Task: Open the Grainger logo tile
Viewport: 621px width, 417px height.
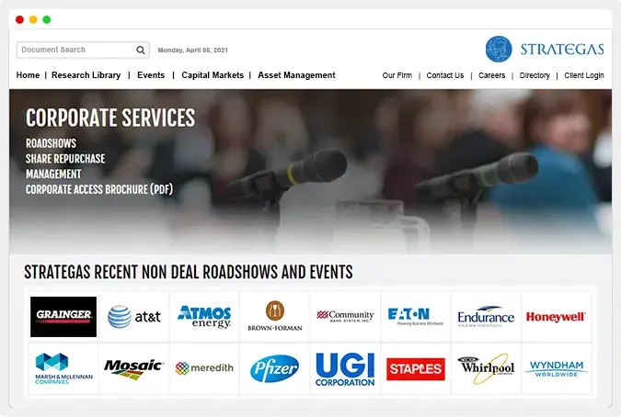Action: 63,317
